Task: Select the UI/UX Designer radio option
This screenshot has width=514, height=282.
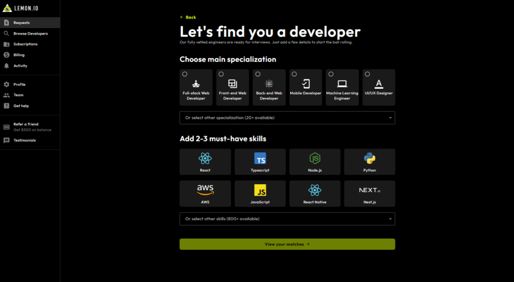Action: [x=367, y=74]
